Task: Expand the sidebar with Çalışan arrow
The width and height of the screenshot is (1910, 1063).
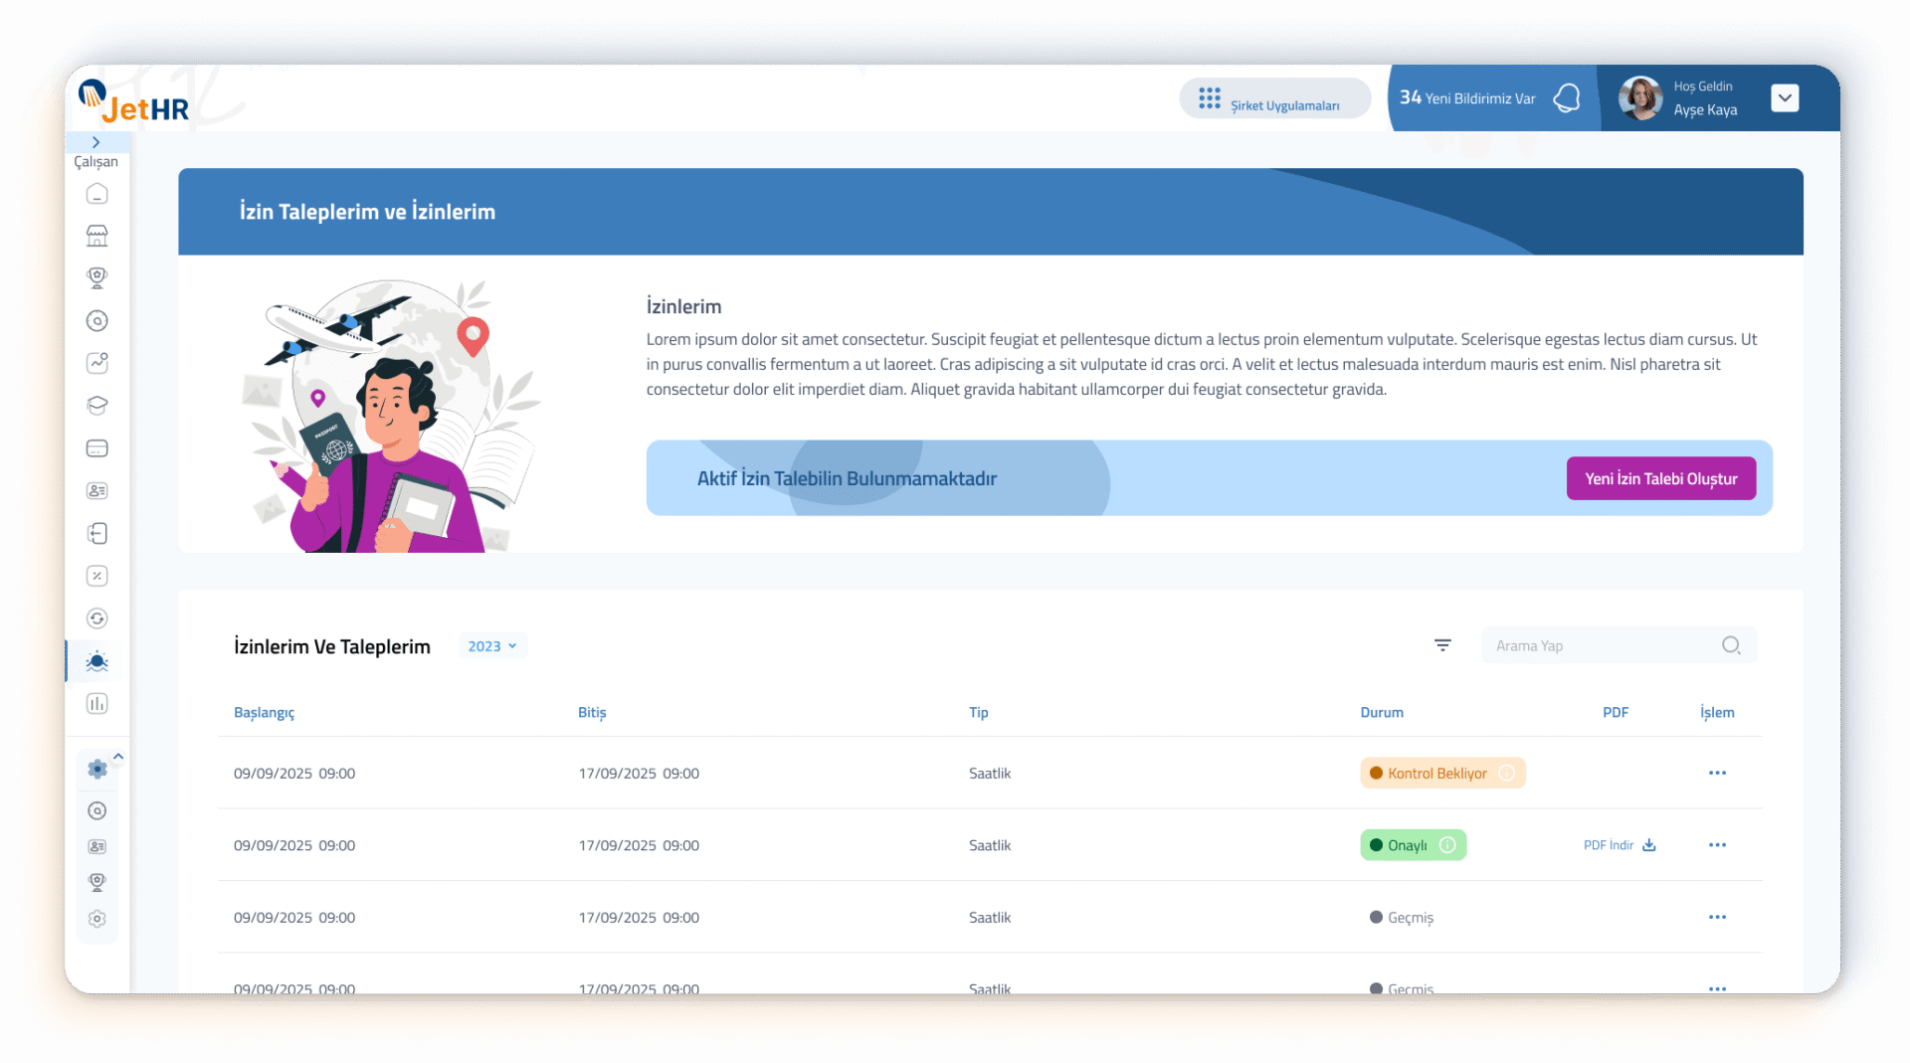Action: pyautogui.click(x=96, y=142)
